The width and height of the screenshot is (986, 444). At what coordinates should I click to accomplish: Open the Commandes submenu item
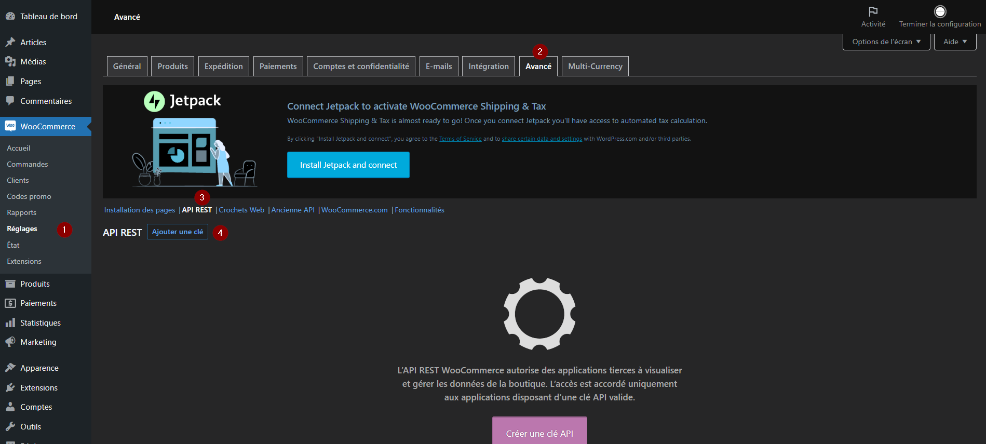[x=28, y=164]
